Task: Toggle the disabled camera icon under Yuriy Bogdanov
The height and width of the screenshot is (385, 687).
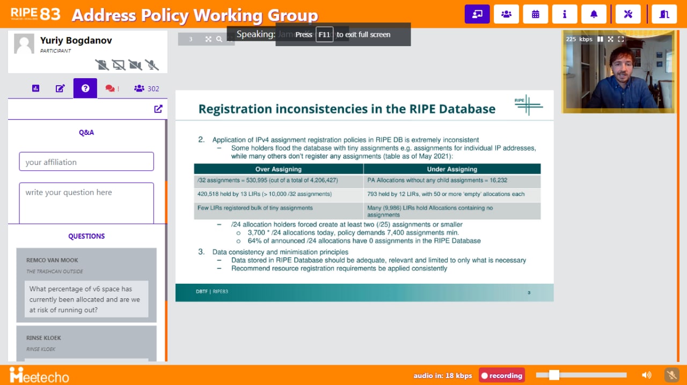Action: [135, 65]
